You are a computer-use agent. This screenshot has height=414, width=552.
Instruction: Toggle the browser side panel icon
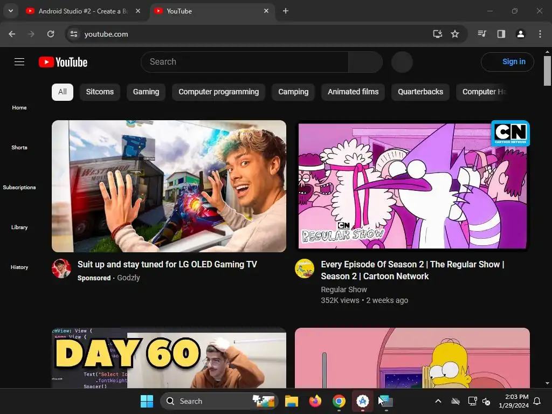tap(501, 34)
